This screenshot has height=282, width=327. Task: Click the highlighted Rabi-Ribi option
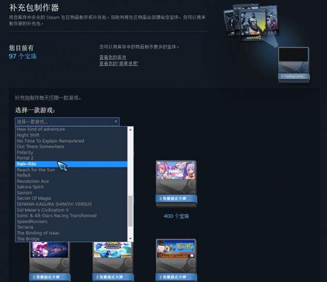point(71,164)
